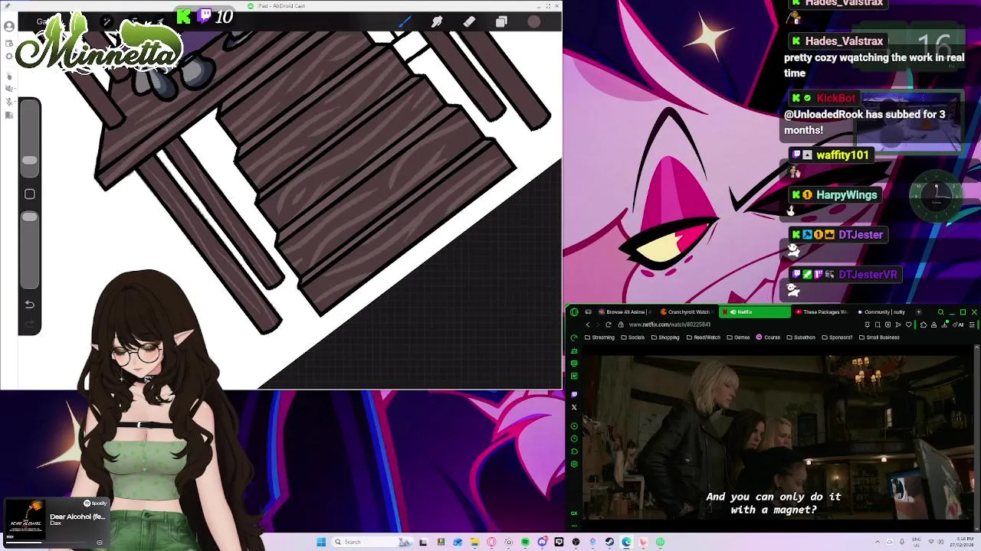The width and height of the screenshot is (981, 551).
Task: Open the taskbar clock and date
Action: click(x=962, y=542)
